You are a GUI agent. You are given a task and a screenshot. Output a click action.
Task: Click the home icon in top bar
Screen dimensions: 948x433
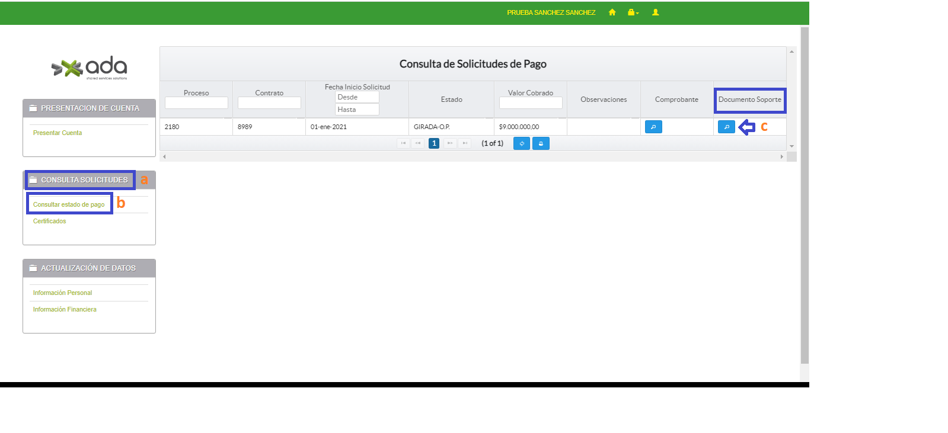[x=612, y=12]
